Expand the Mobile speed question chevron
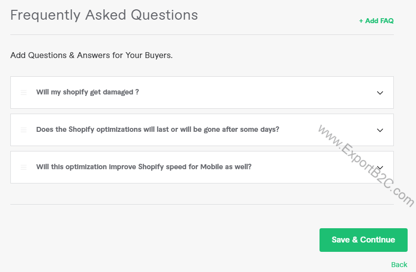 click(380, 167)
